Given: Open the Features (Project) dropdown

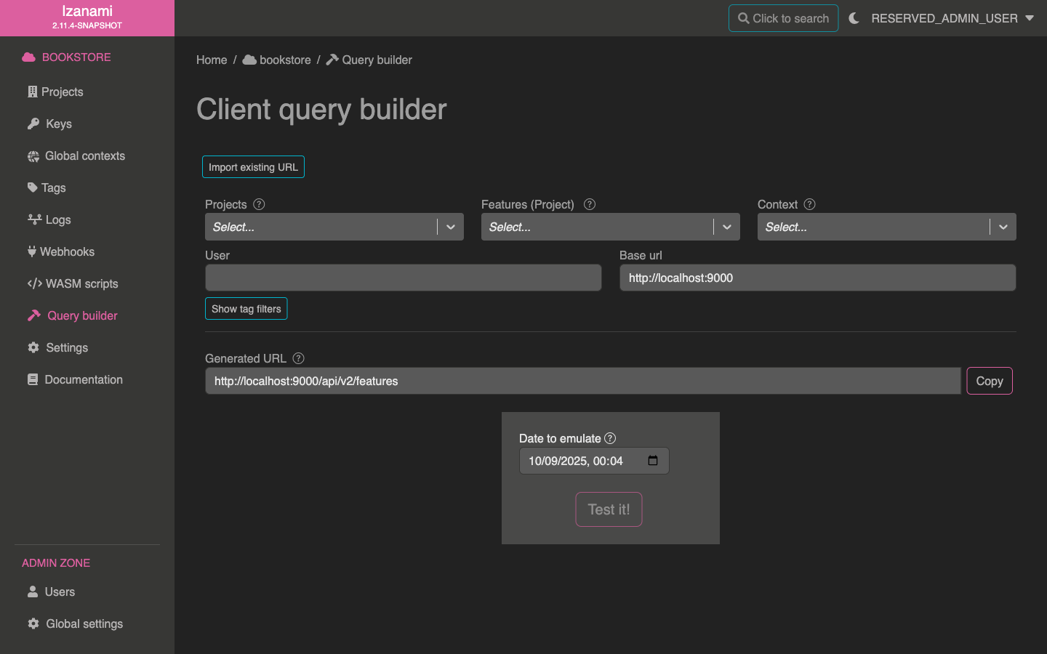Looking at the screenshot, I should pyautogui.click(x=726, y=227).
